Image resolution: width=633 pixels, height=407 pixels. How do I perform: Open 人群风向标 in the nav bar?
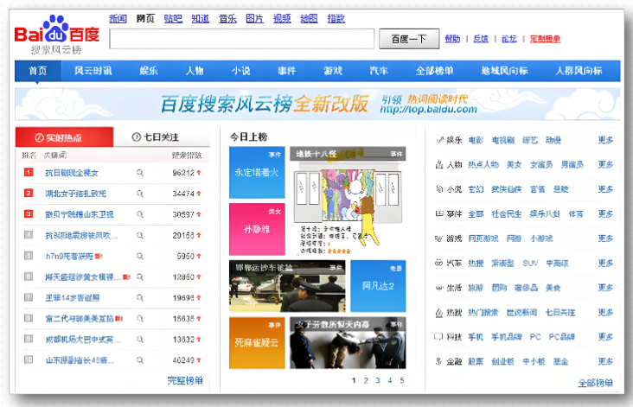(579, 71)
